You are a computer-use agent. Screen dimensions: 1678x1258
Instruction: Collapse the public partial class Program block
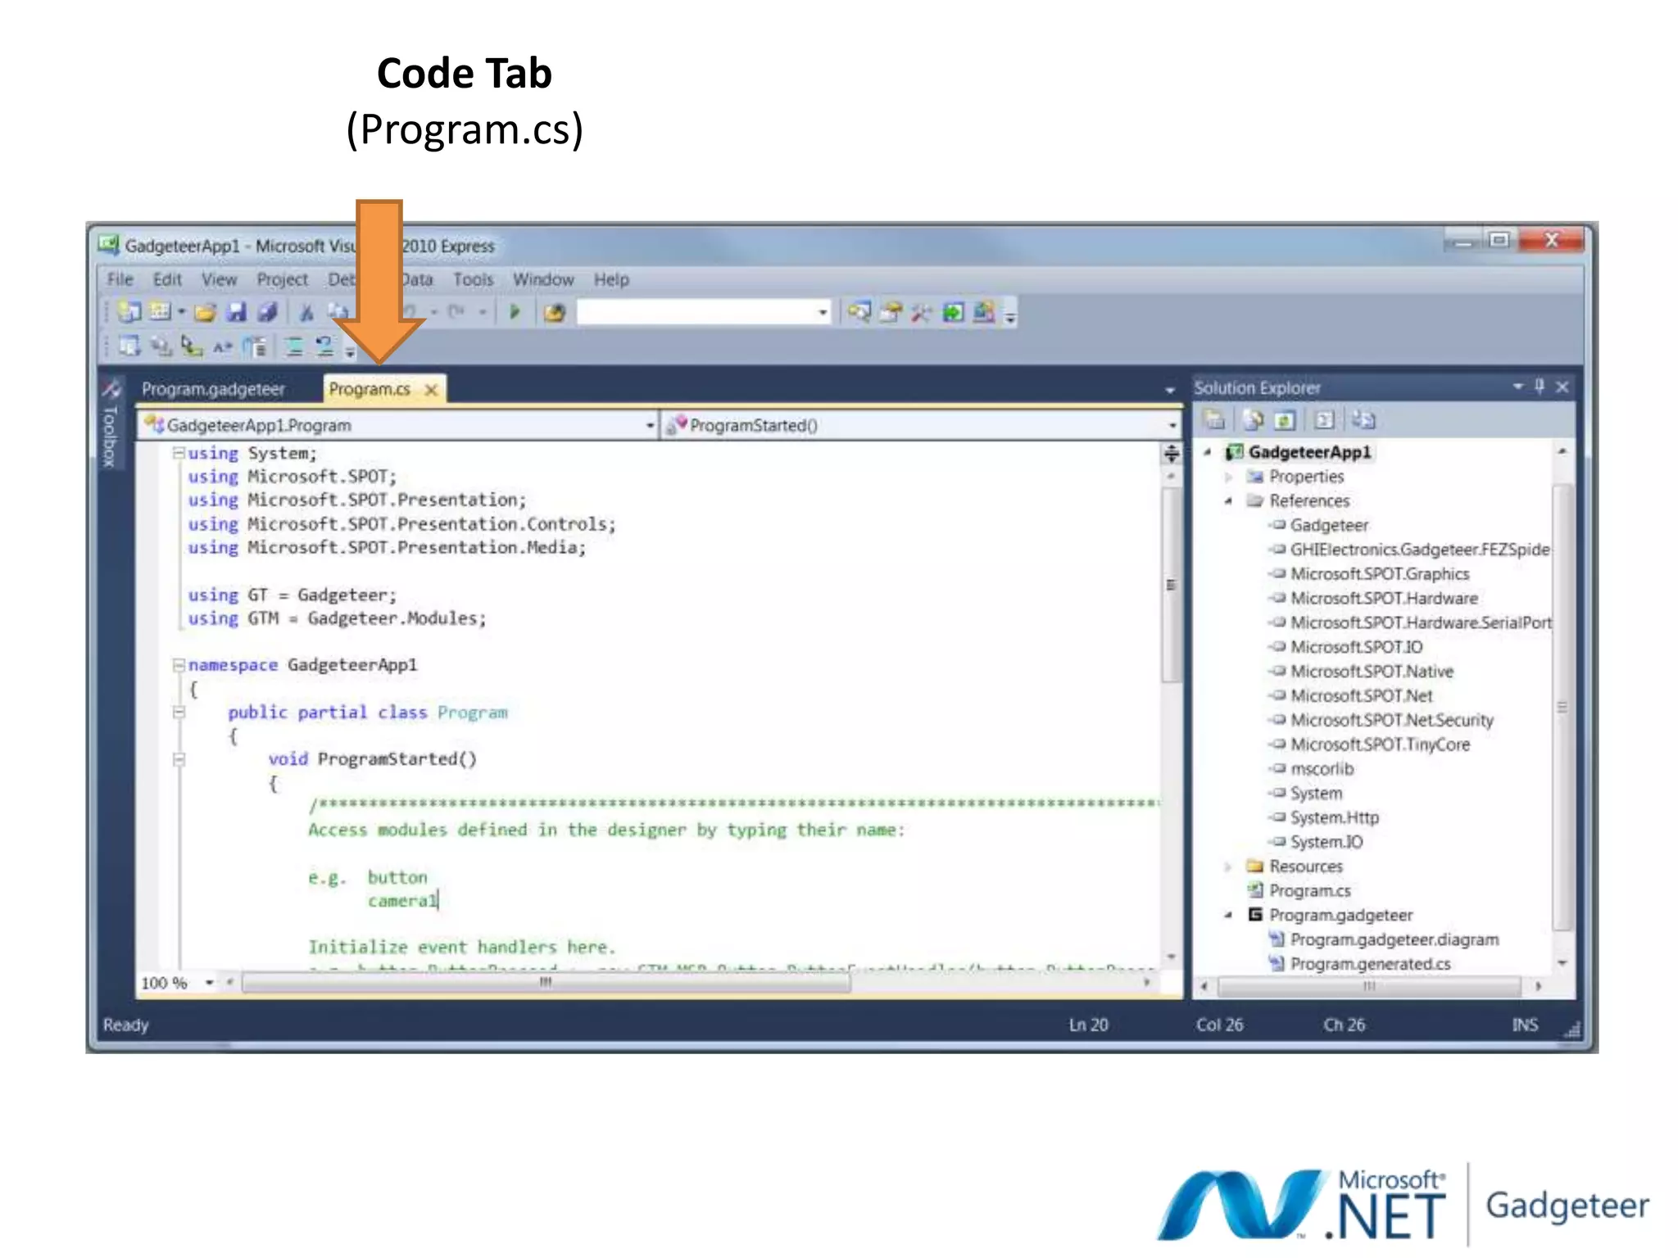[x=179, y=712]
